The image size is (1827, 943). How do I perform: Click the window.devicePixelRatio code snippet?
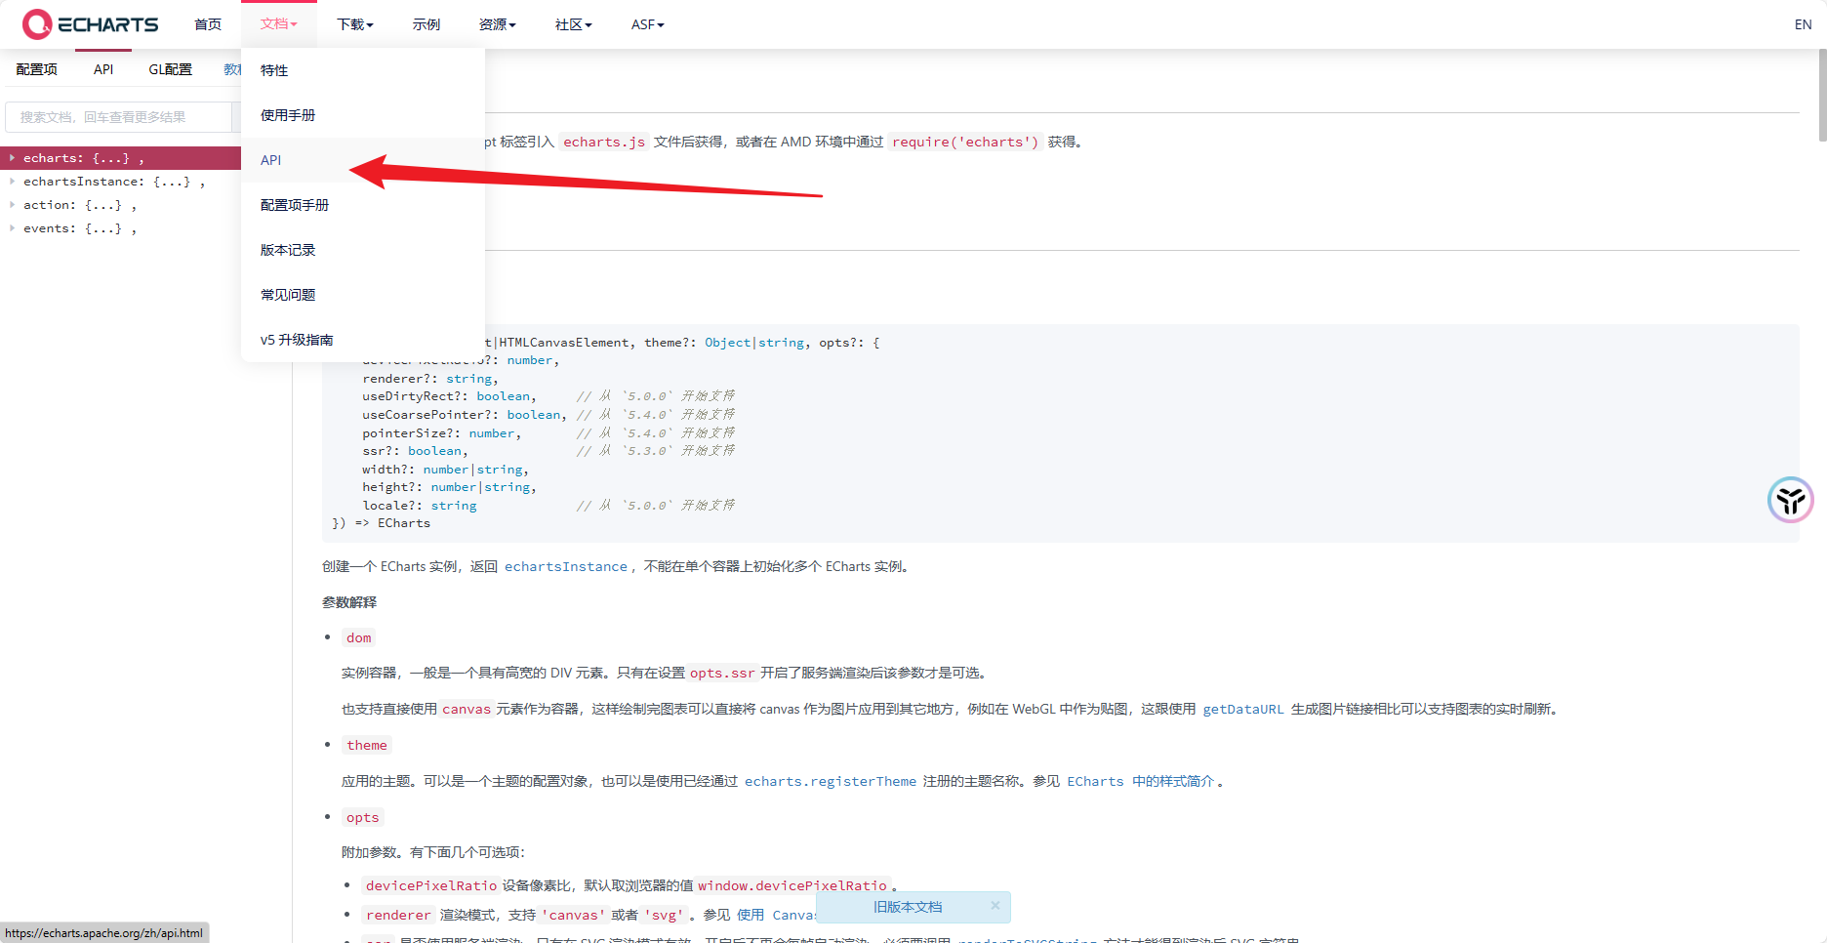click(x=792, y=885)
